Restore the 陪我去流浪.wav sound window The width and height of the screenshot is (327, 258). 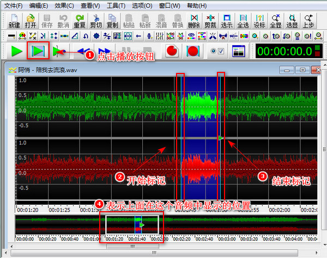tap(302, 70)
